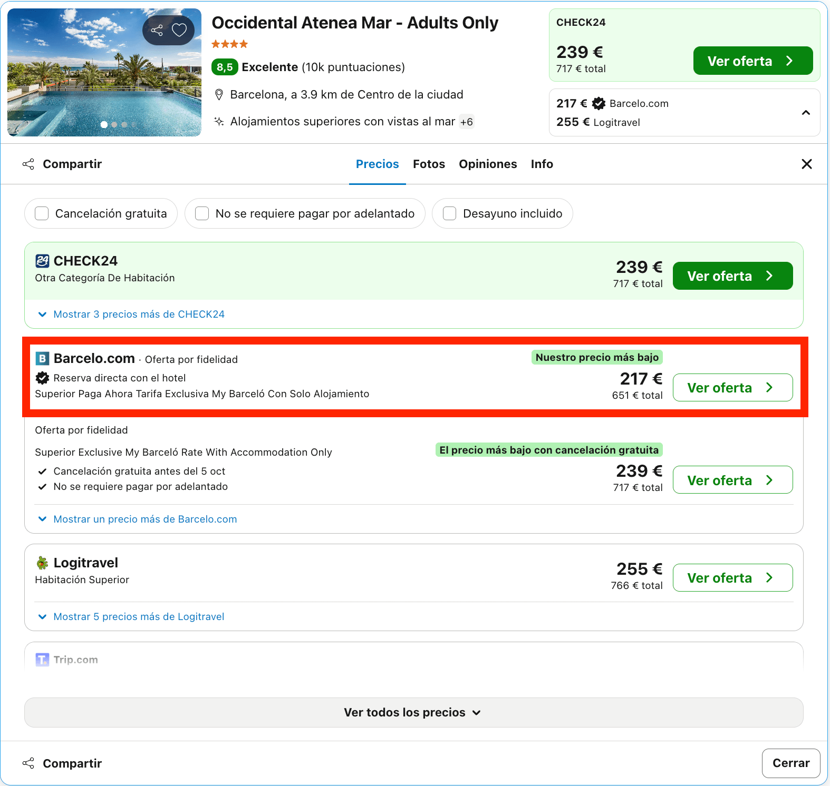830x786 pixels.
Task: Click Ver oferta in CHECK24 price row
Action: [x=733, y=276]
